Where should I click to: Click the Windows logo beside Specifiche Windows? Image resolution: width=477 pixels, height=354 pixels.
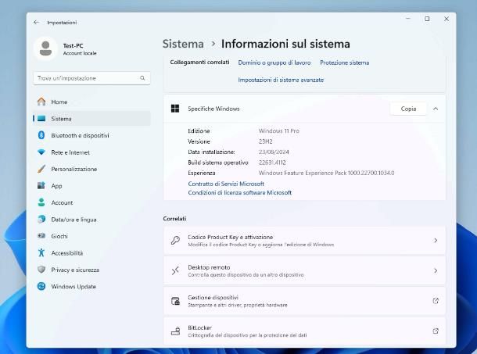pos(175,109)
